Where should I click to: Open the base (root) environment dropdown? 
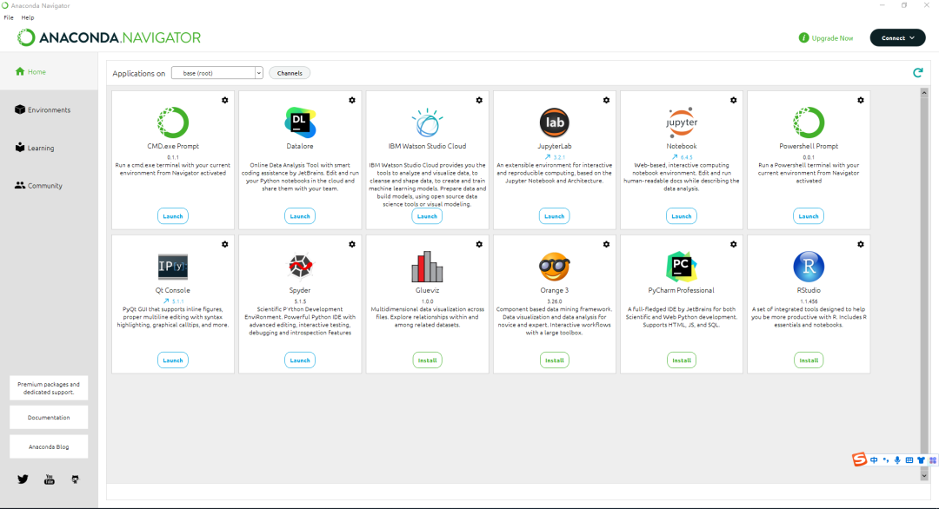(217, 73)
